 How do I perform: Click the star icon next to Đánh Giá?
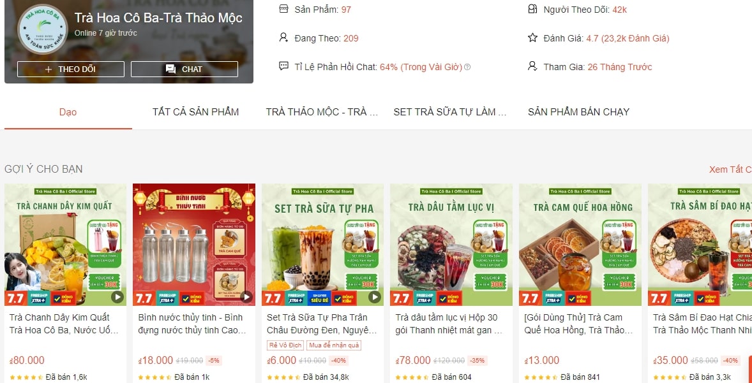[x=532, y=38]
